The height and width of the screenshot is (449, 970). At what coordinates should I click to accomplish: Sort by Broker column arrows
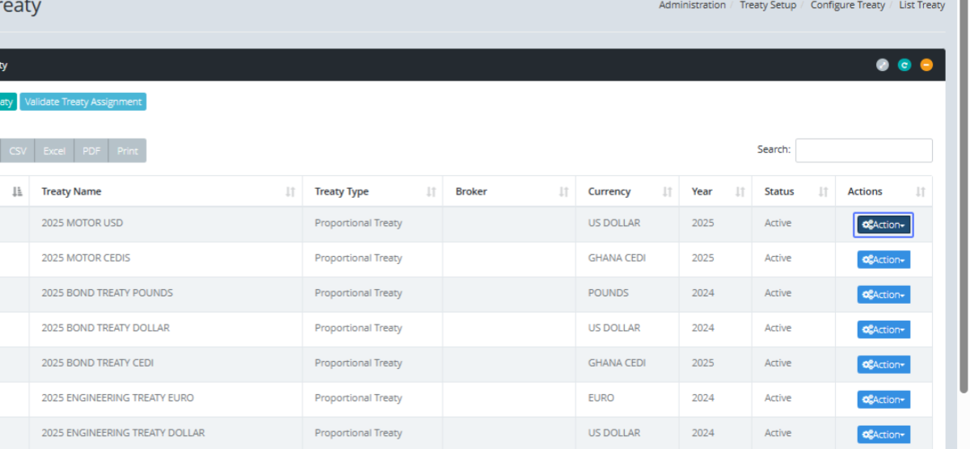(x=563, y=192)
